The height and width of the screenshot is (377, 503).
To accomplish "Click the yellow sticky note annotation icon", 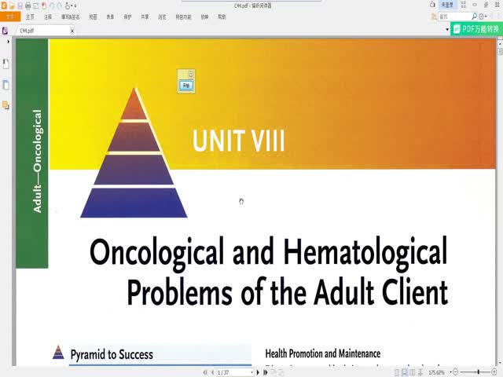I will (186, 81).
